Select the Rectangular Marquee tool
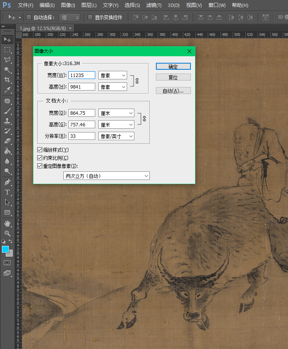The image size is (288, 349). 7,49
